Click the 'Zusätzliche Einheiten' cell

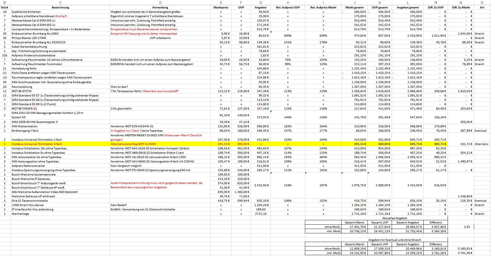[x=26, y=12]
